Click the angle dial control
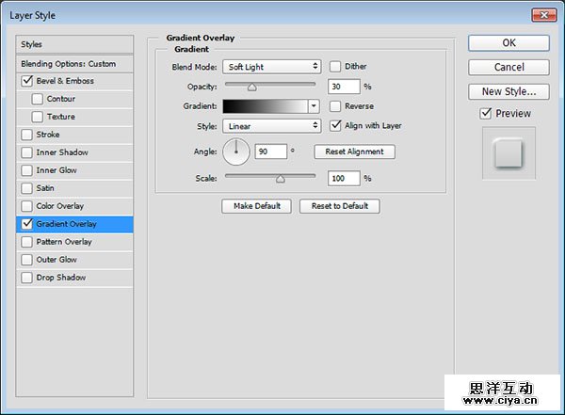565x415 pixels. point(235,152)
